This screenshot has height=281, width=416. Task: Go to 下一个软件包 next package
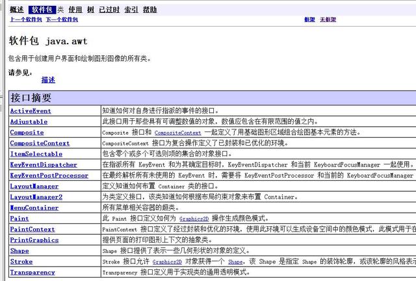click(62, 20)
